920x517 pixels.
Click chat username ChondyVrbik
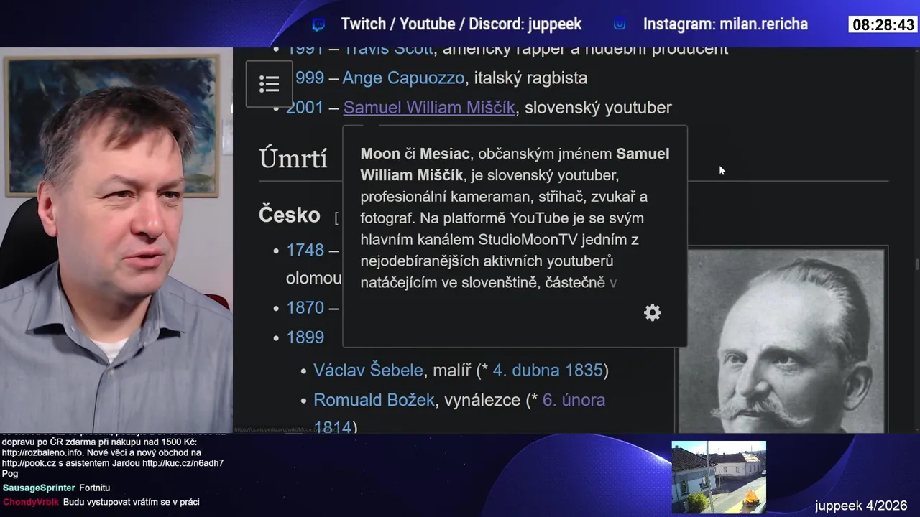coord(30,502)
